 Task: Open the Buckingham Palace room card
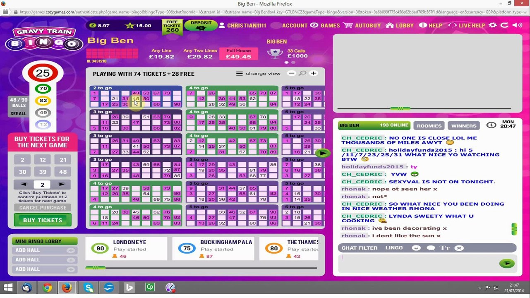click(213, 248)
